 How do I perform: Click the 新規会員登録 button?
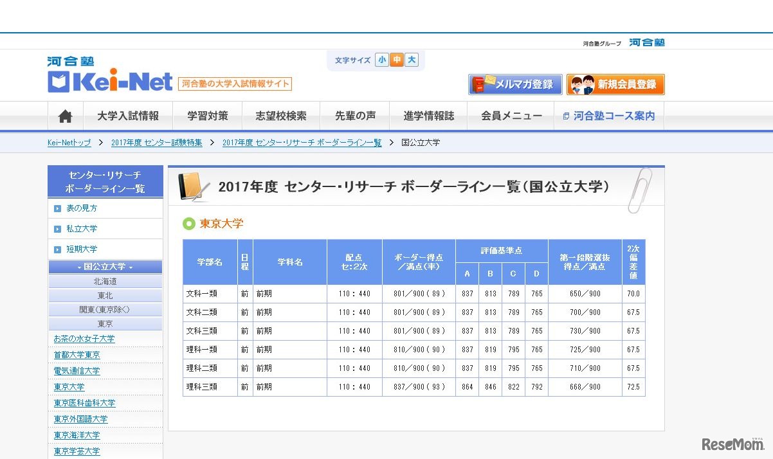pyautogui.click(x=615, y=84)
